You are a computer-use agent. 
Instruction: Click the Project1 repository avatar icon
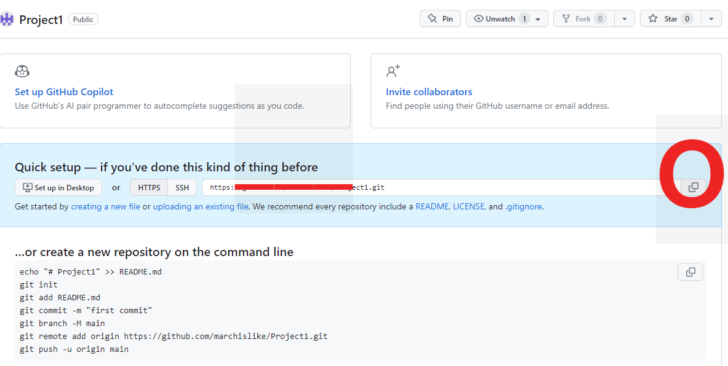pos(7,20)
